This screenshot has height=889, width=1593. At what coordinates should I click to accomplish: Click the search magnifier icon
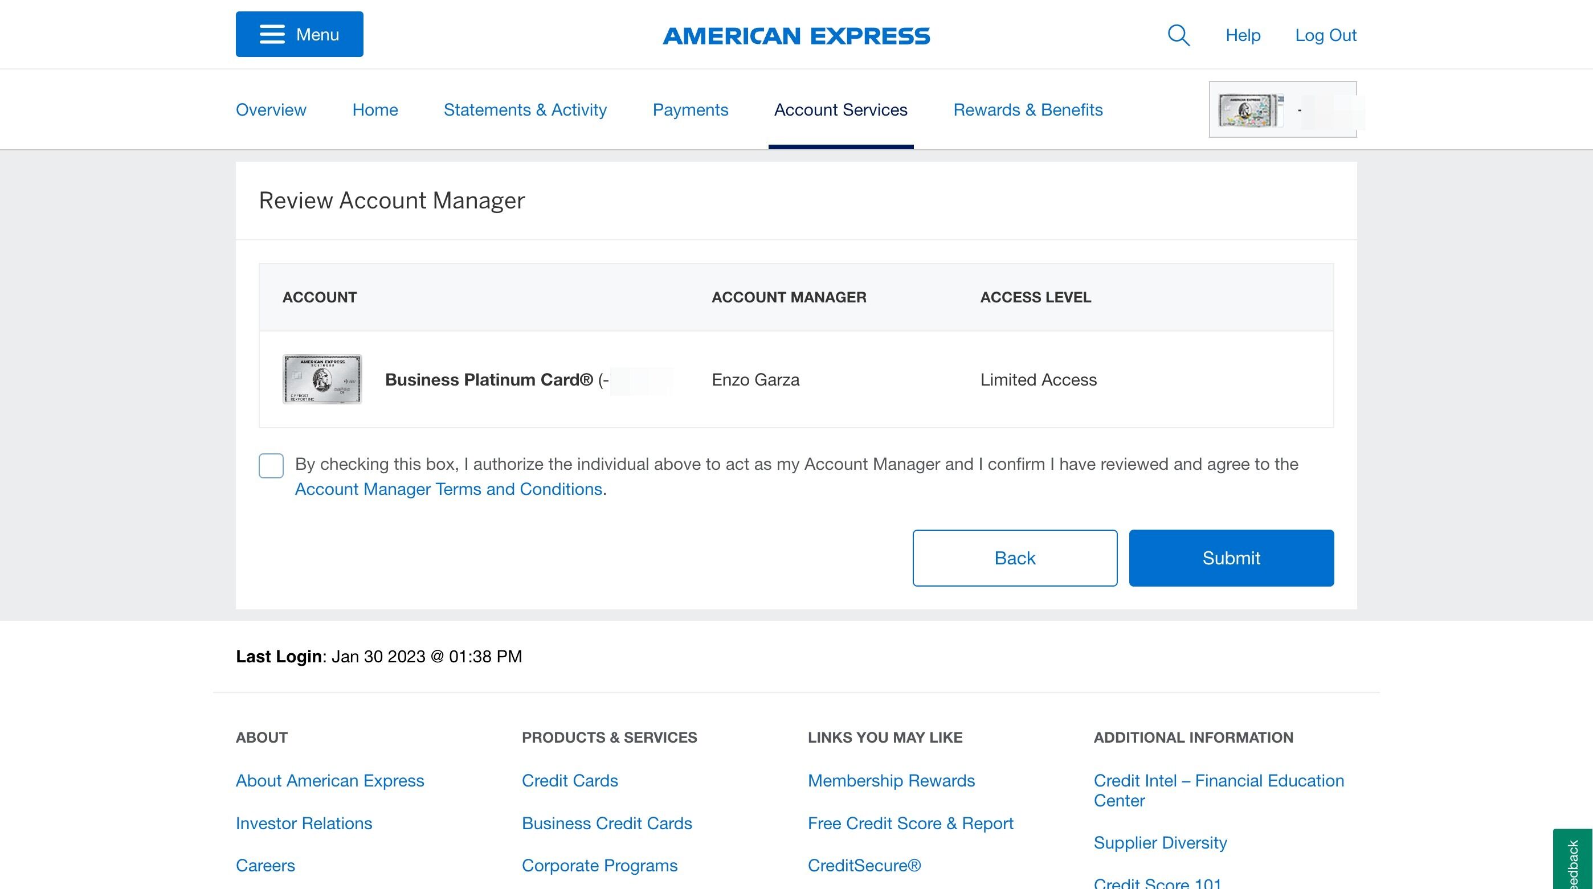(1178, 35)
